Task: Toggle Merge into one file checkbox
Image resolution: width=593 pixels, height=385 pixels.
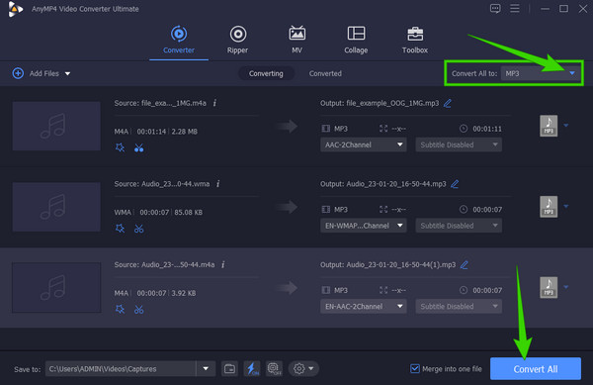Action: pyautogui.click(x=415, y=369)
